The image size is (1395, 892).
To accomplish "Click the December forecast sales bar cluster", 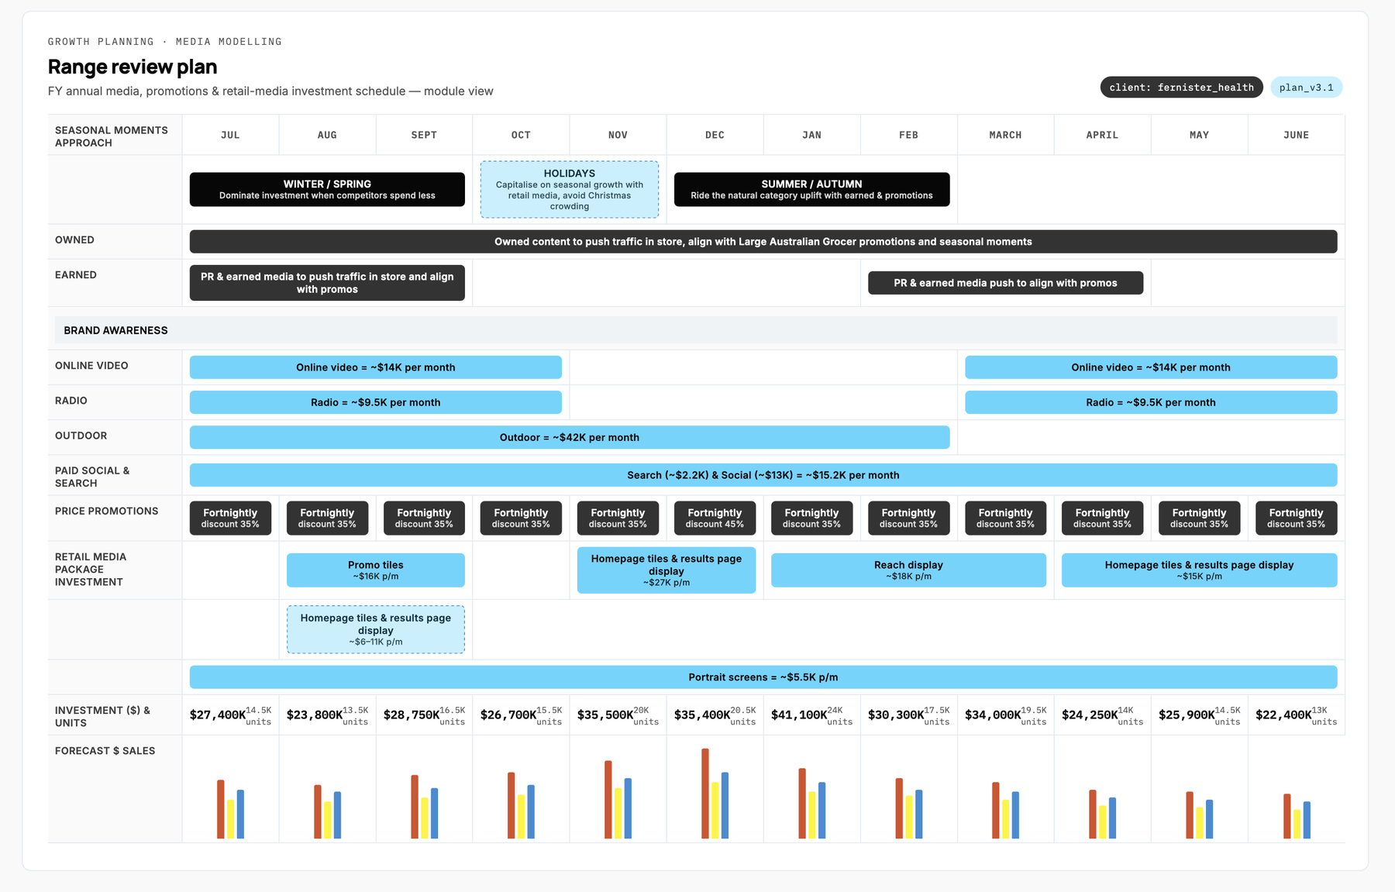I will click(x=715, y=794).
